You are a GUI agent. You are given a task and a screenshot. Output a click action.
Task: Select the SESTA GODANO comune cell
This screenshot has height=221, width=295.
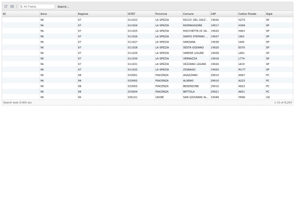click(196, 47)
